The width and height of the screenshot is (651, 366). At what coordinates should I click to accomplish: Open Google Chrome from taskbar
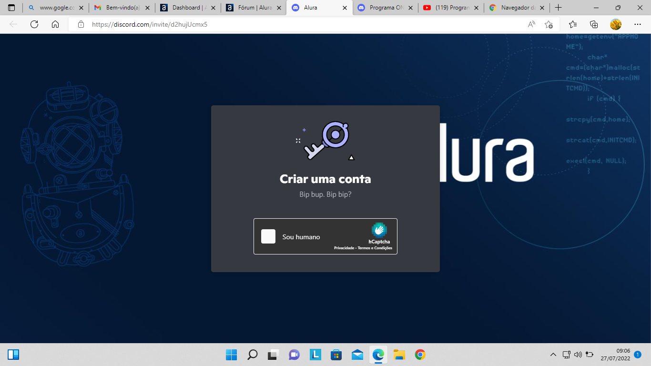pyautogui.click(x=420, y=355)
